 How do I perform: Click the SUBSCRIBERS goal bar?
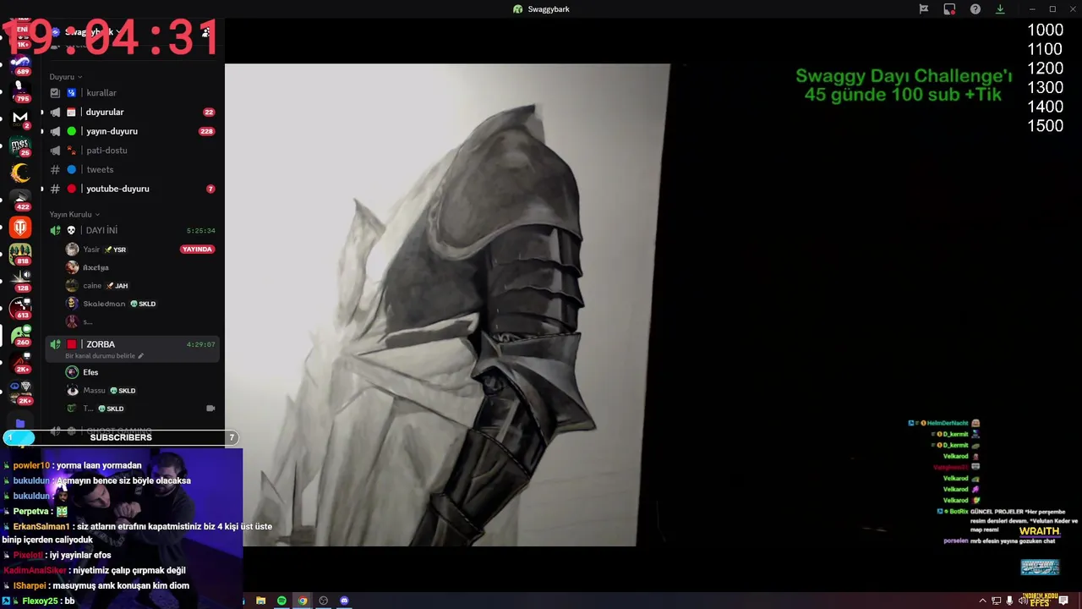click(x=121, y=438)
